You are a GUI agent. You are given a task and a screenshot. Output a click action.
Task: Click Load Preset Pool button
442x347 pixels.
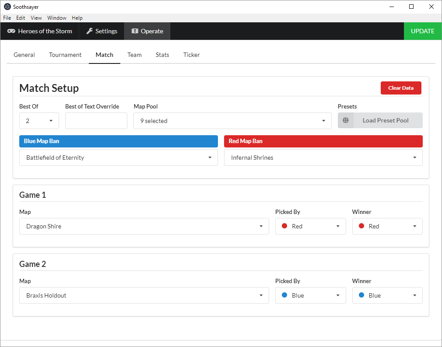380,120
